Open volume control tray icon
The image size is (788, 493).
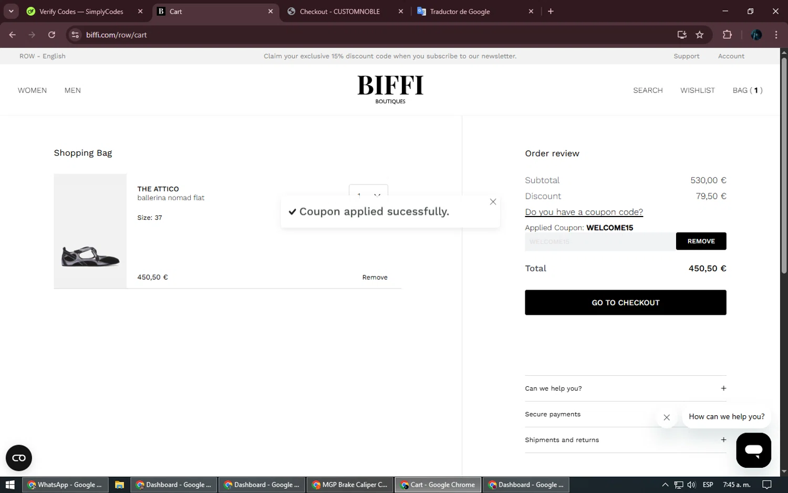[691, 485]
